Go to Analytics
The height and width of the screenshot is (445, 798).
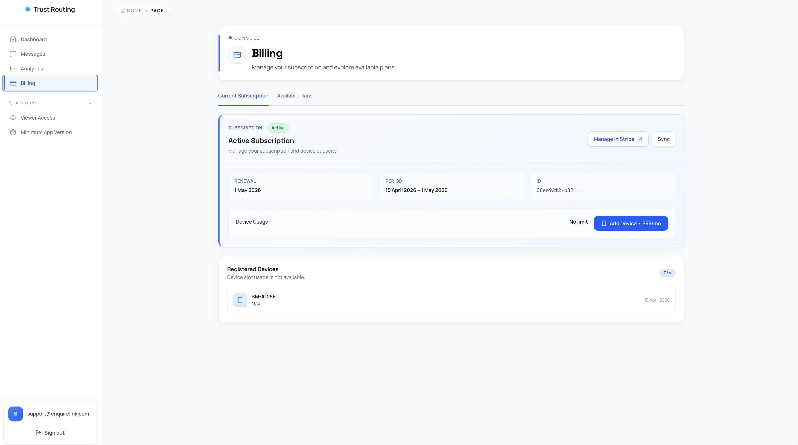point(50,68)
